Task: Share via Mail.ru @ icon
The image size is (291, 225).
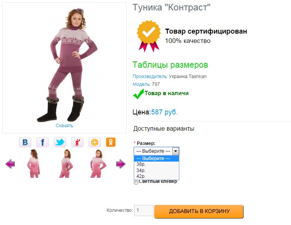Action: [x=94, y=142]
